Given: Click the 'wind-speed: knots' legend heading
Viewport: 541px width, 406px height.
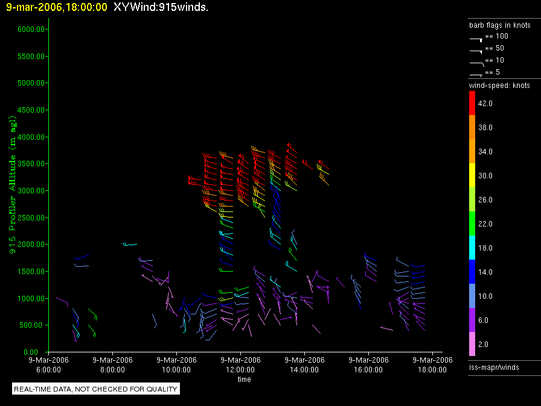Looking at the screenshot, I should pyautogui.click(x=499, y=86).
